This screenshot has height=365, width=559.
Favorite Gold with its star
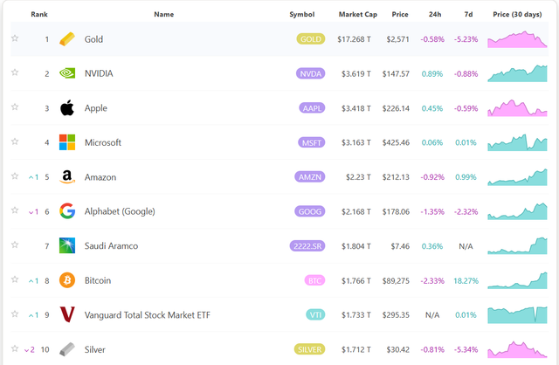tap(15, 38)
